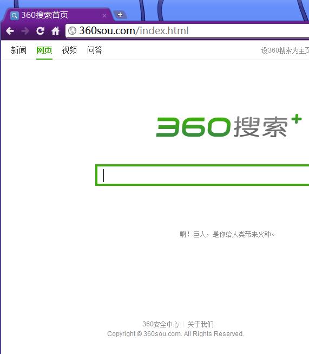Screen dimensions: 309x354
Task: Go to the browser home page icon
Action: (55, 31)
